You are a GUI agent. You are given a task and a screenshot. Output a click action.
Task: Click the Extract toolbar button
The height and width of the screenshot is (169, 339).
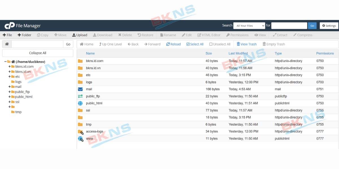(x=280, y=35)
